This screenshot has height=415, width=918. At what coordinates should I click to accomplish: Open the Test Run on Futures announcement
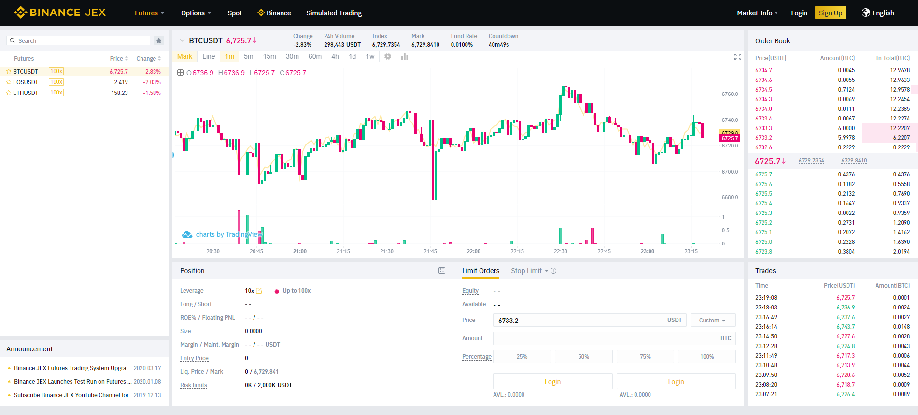coord(72,382)
